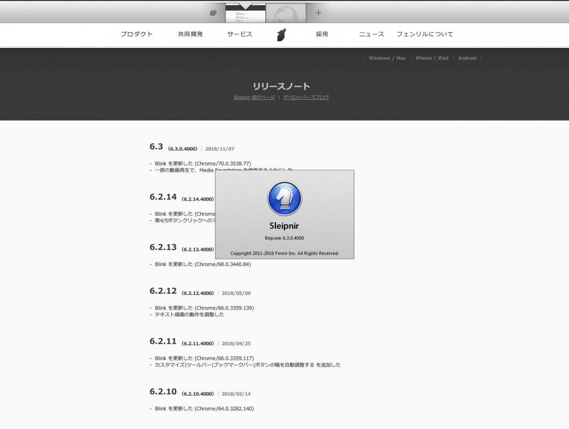The image size is (569, 429).
Task: Click the 6.2.11 version heading
Action: pos(163,342)
